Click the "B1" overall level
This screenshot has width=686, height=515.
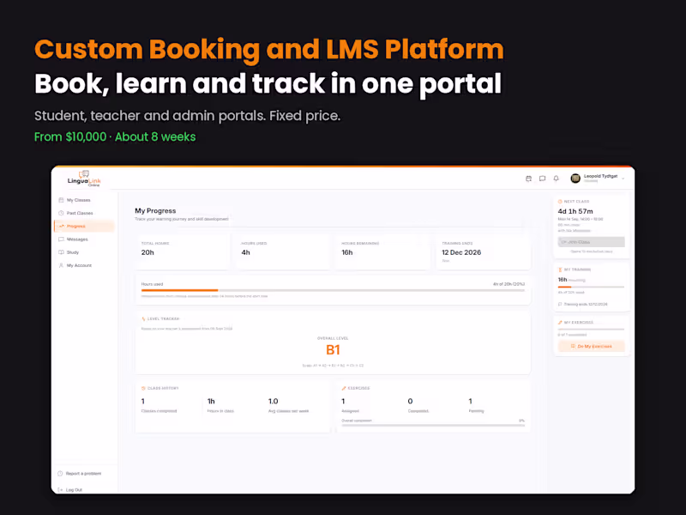(x=333, y=350)
